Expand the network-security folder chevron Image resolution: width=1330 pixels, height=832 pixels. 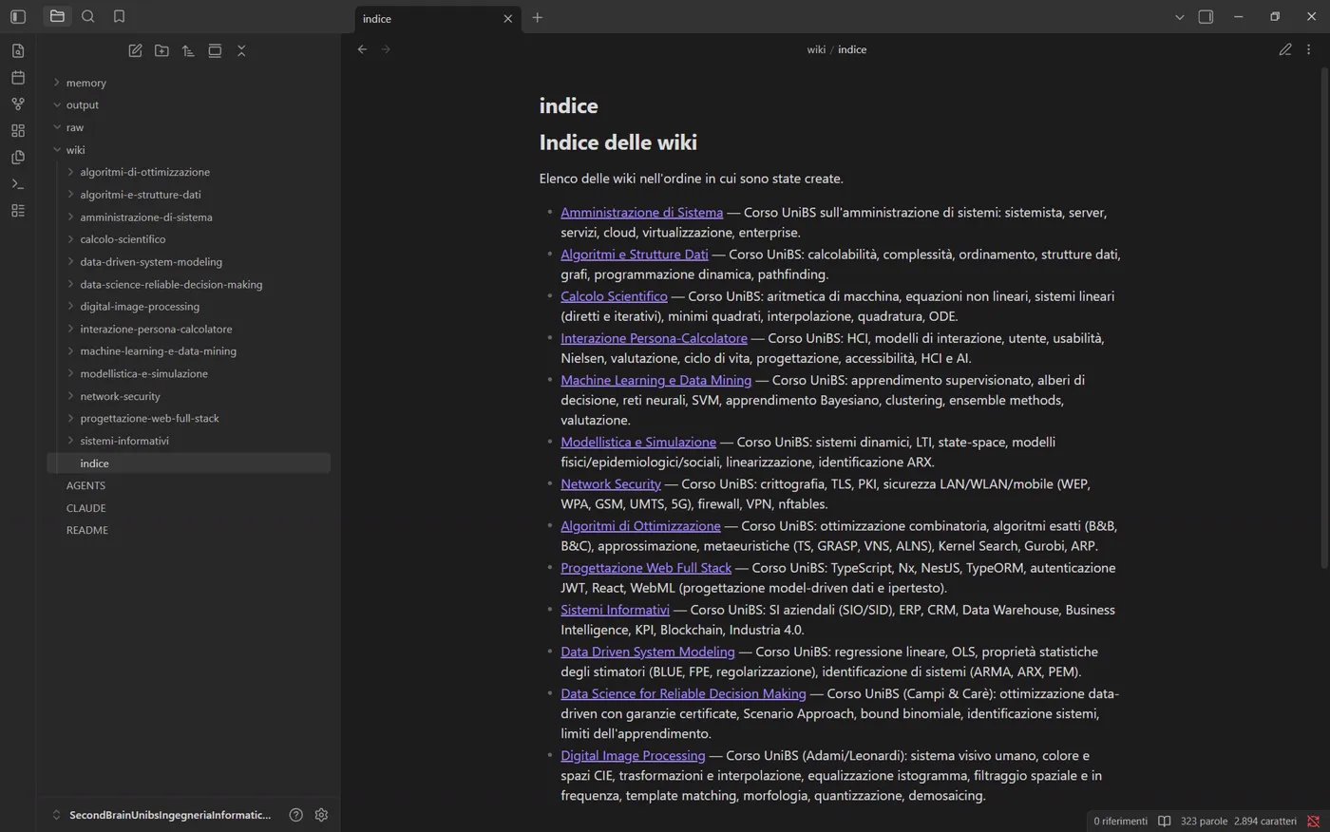pos(70,396)
